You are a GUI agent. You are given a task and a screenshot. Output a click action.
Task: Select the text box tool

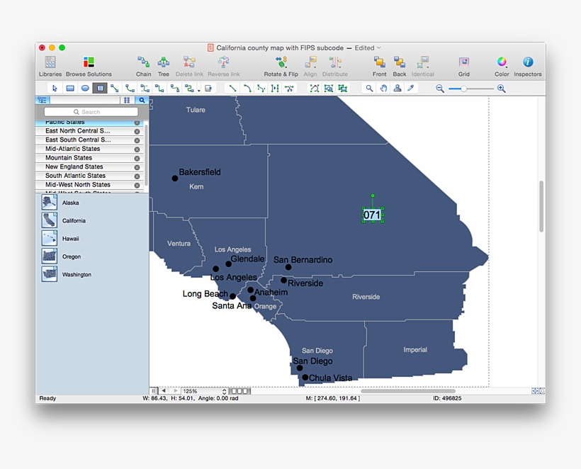coord(100,88)
